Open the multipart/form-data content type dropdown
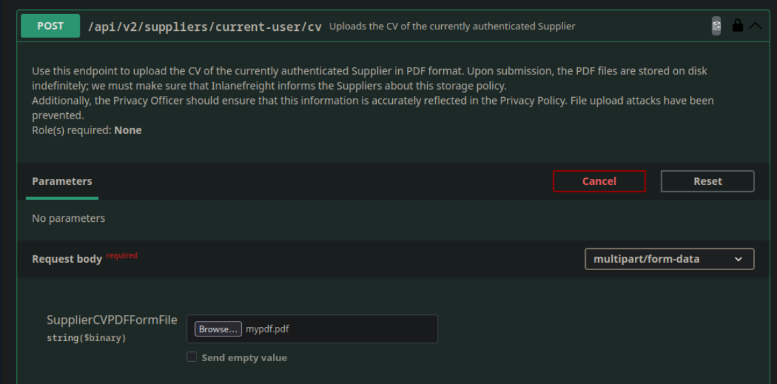 coord(669,259)
